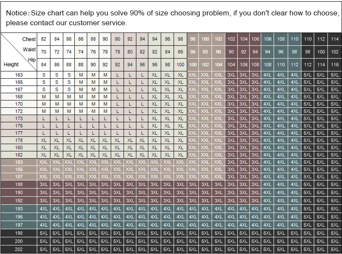The height and width of the screenshot is (254, 342).
Task: Select the Chest 114 header cell
Action: (x=335, y=39)
